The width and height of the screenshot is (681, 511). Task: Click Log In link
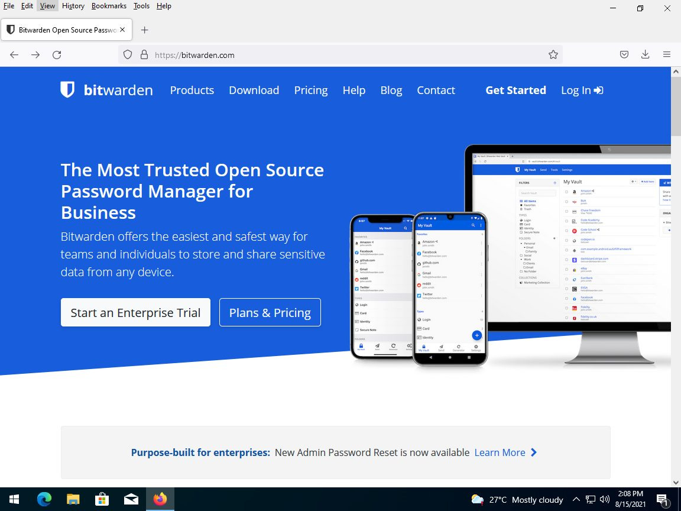pos(582,90)
